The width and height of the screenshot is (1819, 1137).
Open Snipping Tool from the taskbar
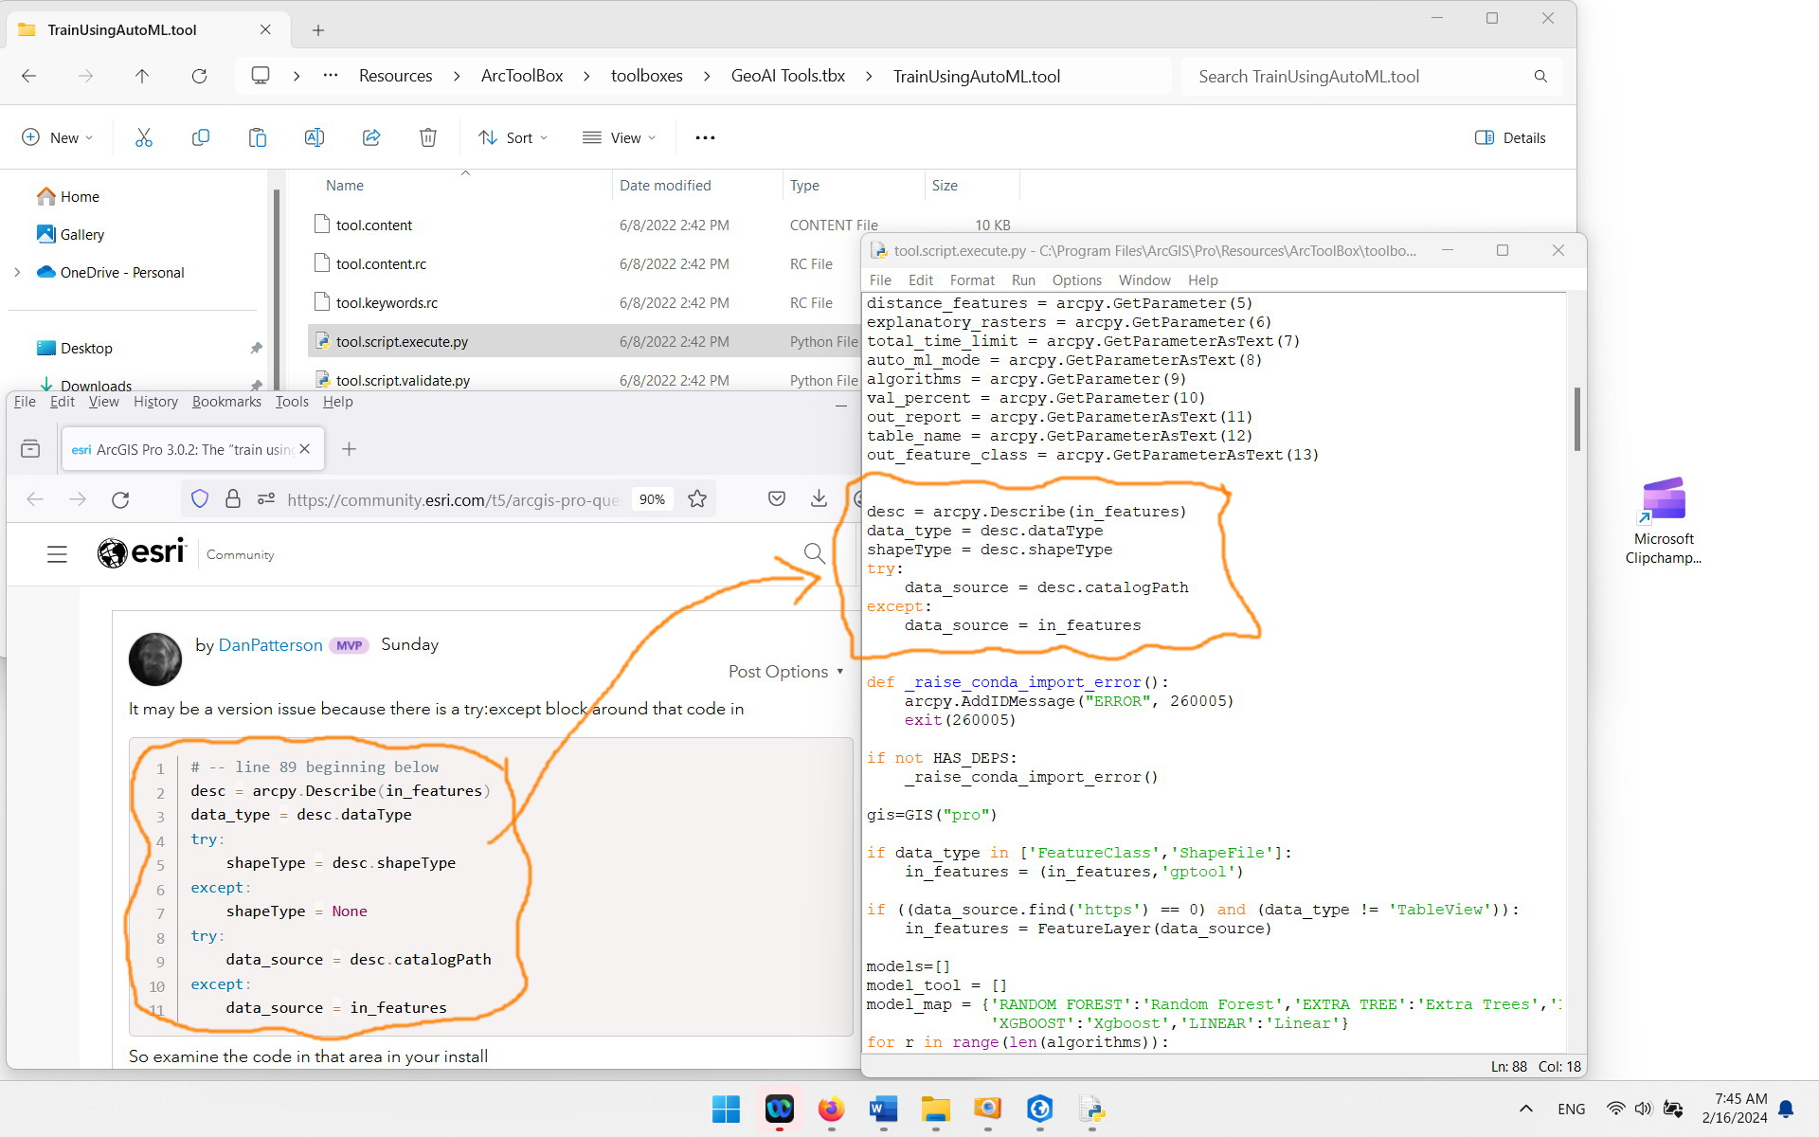(x=987, y=1110)
